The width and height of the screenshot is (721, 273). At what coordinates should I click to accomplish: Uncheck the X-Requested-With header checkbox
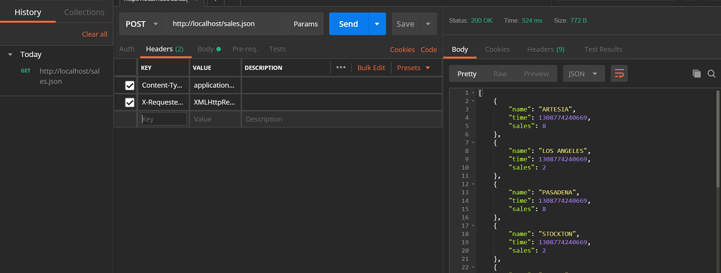coord(130,103)
